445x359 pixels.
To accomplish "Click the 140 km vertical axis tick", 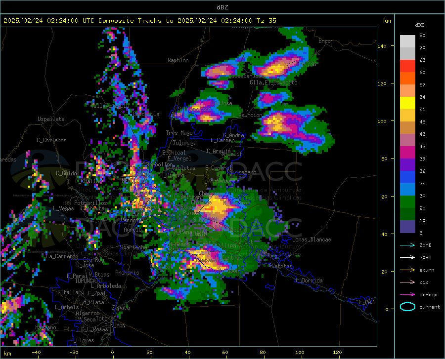I will (x=382, y=46).
